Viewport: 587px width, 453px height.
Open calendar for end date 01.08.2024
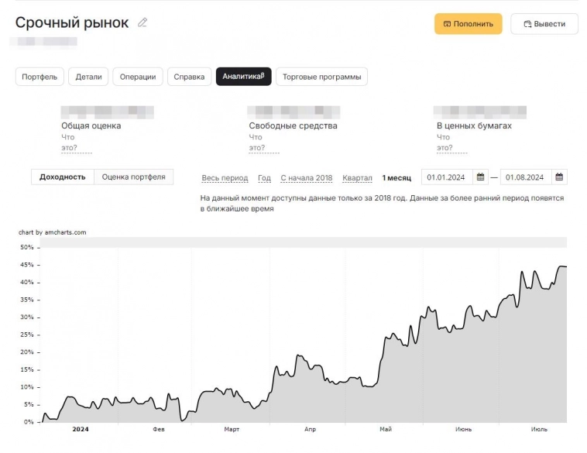coord(560,177)
